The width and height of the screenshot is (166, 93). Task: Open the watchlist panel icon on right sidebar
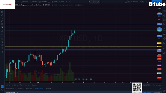[x=164, y=11]
